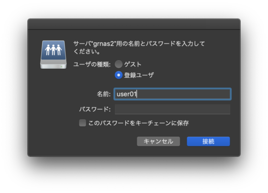Click the shared server drive icon
Viewport: 268px width, 193px height.
(53, 55)
